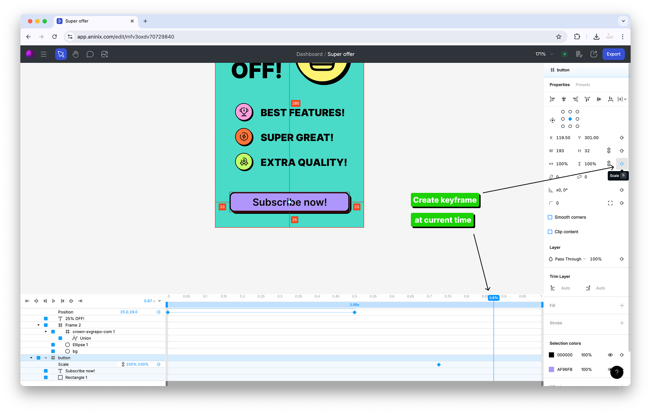Viewport: 651px width, 413px height.
Task: Enable Smooth corners checkbox
Action: (550, 217)
